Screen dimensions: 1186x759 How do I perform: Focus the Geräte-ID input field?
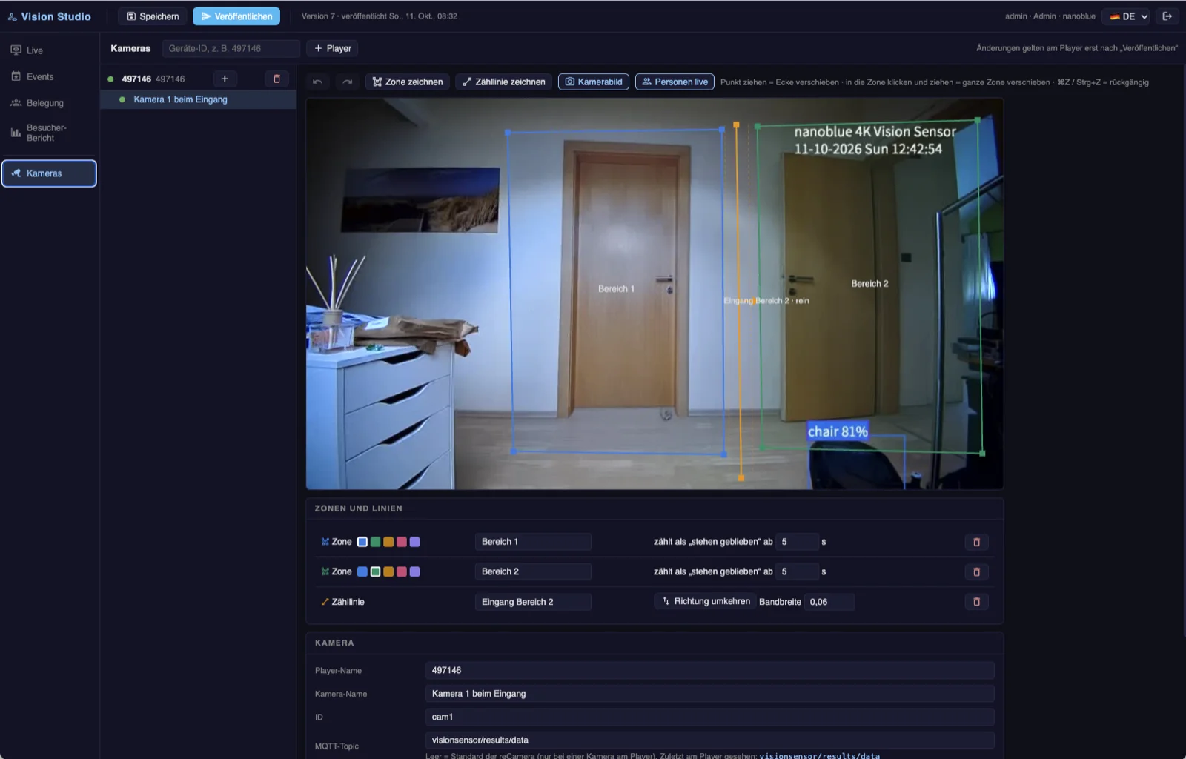click(231, 48)
